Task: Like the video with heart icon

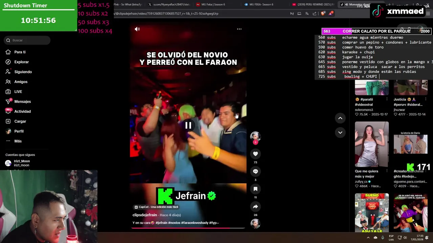Action: tap(255, 154)
